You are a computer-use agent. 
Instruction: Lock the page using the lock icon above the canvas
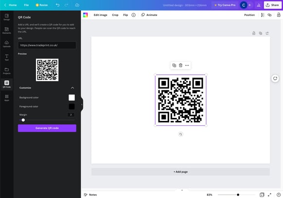254,33
